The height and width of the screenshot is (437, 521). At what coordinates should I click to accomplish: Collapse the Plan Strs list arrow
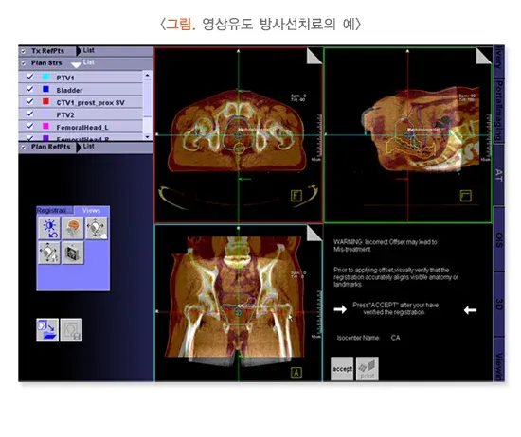[x=77, y=65]
